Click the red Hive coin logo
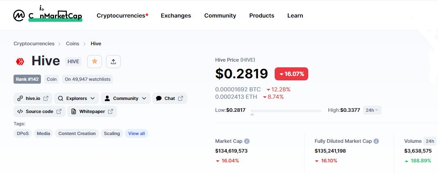 pyautogui.click(x=20, y=62)
